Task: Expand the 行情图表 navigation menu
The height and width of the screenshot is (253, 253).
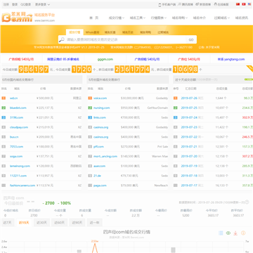Action: pyautogui.click(x=159, y=18)
